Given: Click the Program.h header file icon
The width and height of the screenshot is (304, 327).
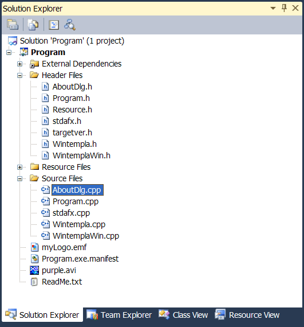Looking at the screenshot, I should coord(45,98).
